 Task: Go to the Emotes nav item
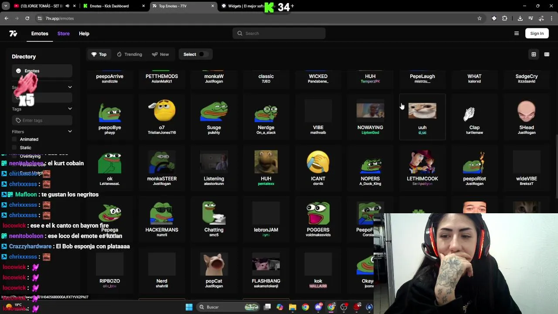point(40,34)
